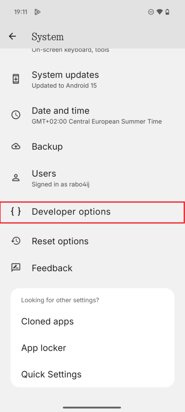This screenshot has width=185, height=412.
Task: Tap the Date and time clock icon
Action: tap(16, 115)
